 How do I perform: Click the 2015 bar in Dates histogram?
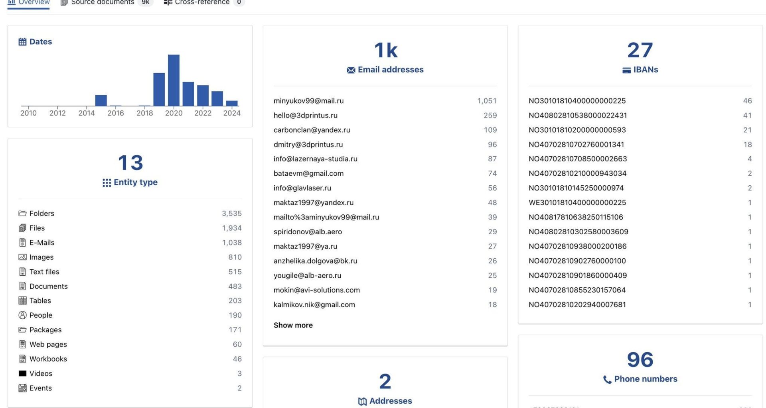[101, 100]
